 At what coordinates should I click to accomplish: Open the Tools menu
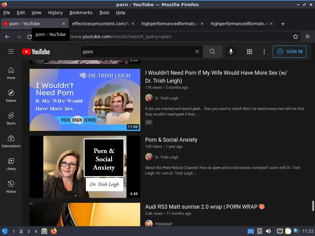coord(104,13)
